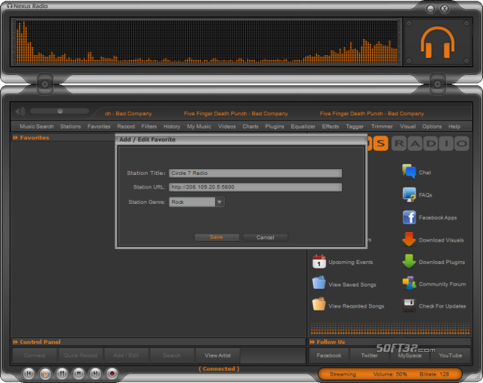Screen dimensions: 483x383
Task: Open the Facebook Apps icon
Action: [x=409, y=218]
